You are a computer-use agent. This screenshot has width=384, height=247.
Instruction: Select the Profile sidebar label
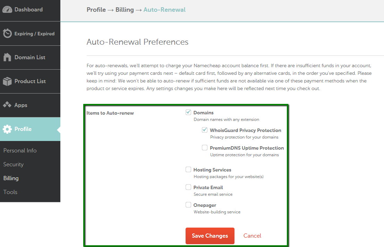[23, 129]
